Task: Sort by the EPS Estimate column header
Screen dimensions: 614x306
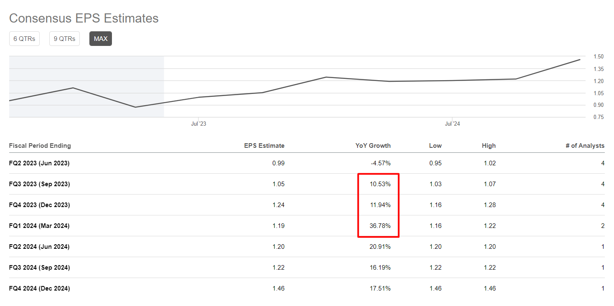Action: click(x=264, y=145)
